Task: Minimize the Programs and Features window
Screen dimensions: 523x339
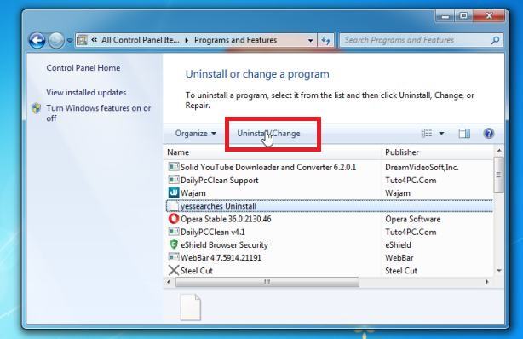Action: 445,16
